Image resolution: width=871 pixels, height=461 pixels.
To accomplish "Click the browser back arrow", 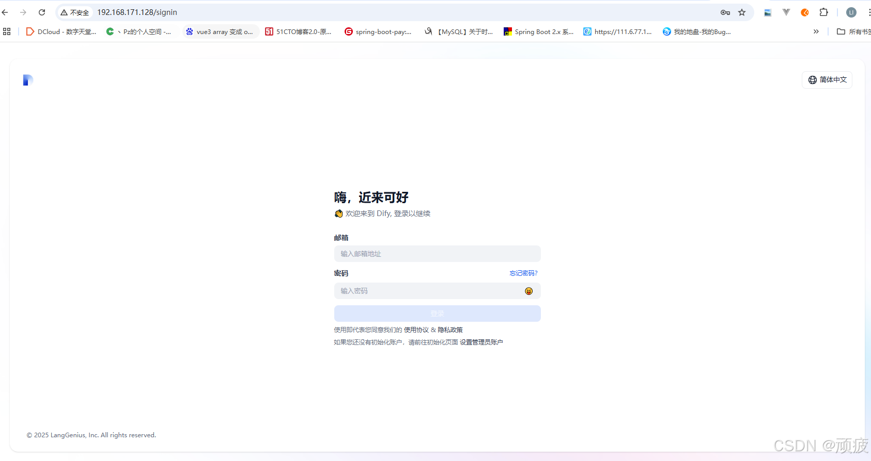I will pyautogui.click(x=5, y=12).
